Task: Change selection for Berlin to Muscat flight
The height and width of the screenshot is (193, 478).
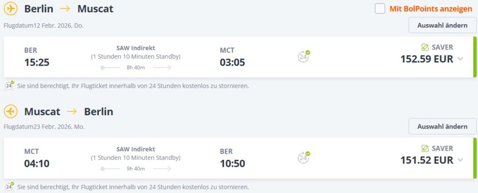Action: [x=443, y=25]
